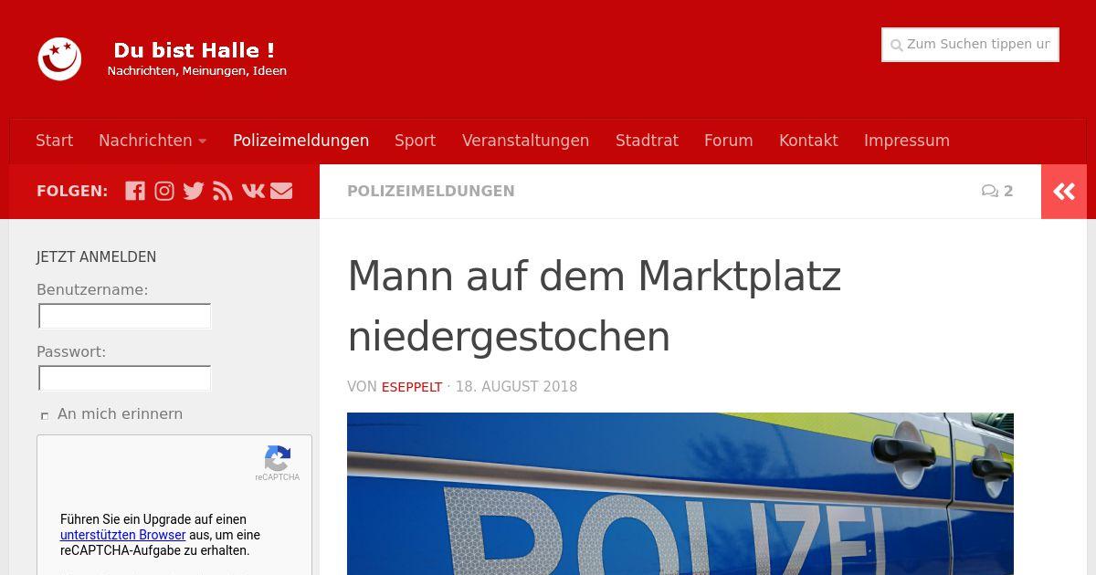Expand the Nachrichten dropdown menu
Screen dimensions: 1096x575
point(153,141)
